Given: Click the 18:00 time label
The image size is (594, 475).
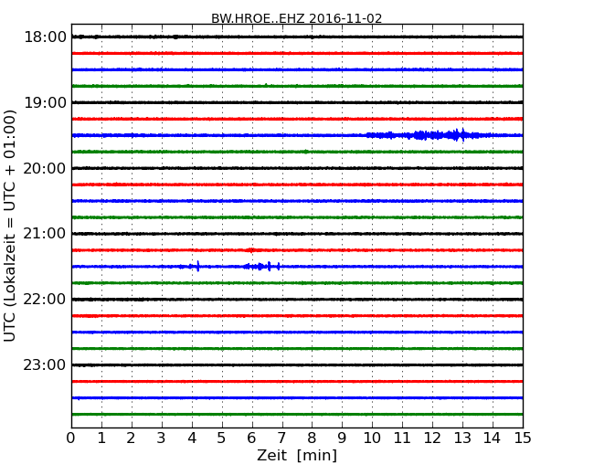Looking at the screenshot, I should tap(45, 37).
